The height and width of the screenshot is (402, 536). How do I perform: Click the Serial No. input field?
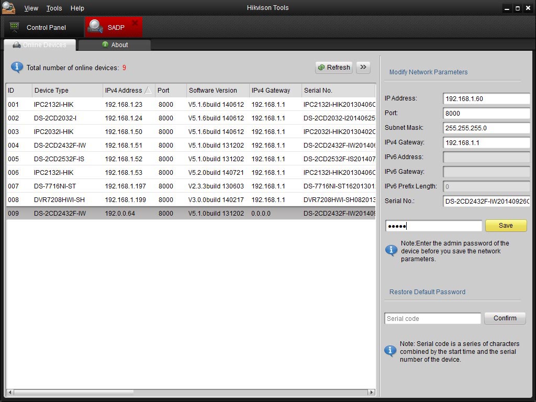click(486, 202)
